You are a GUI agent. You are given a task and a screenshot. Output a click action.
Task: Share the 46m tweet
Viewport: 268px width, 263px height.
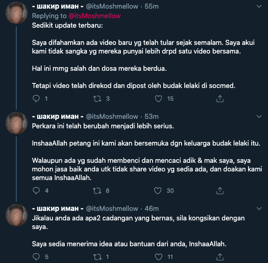[x=220, y=257]
